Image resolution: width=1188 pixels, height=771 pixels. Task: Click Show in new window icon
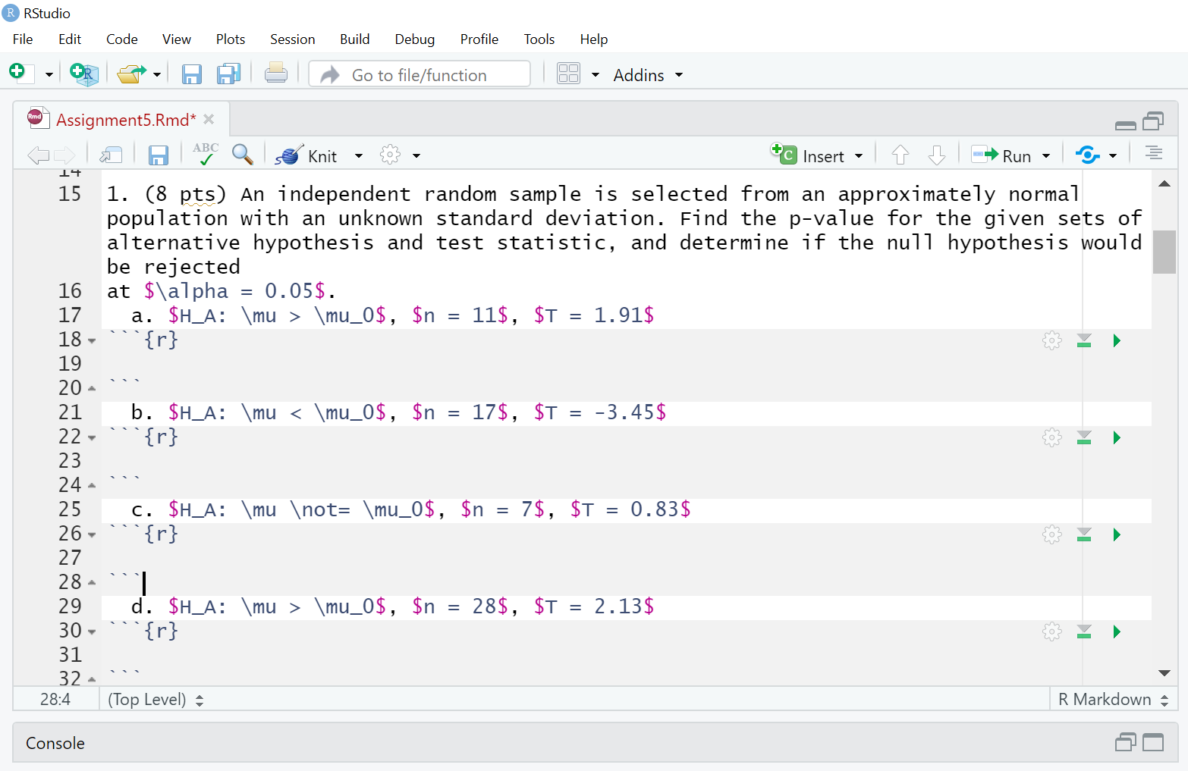point(112,155)
